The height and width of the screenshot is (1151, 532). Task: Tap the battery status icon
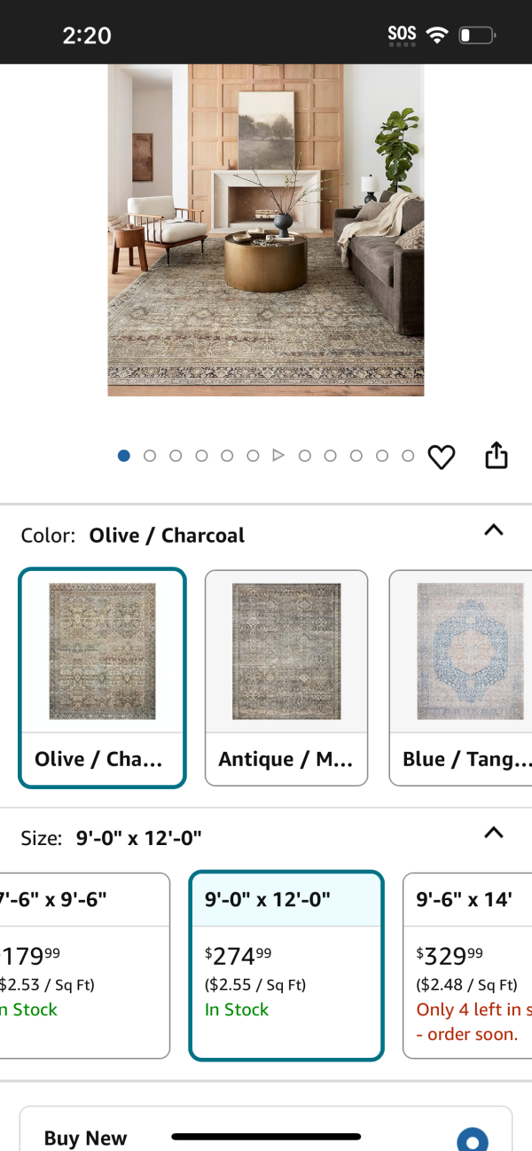click(x=477, y=35)
